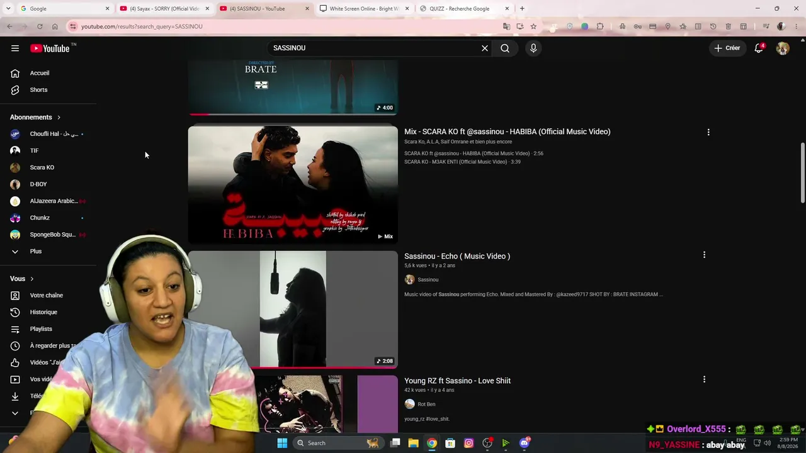
Task: Start voice search with the microphone
Action: click(x=533, y=48)
